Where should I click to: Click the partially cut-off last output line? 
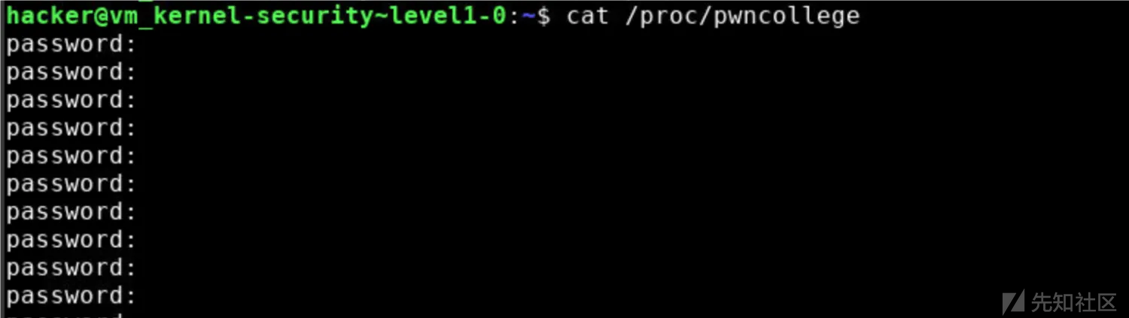[64, 314]
